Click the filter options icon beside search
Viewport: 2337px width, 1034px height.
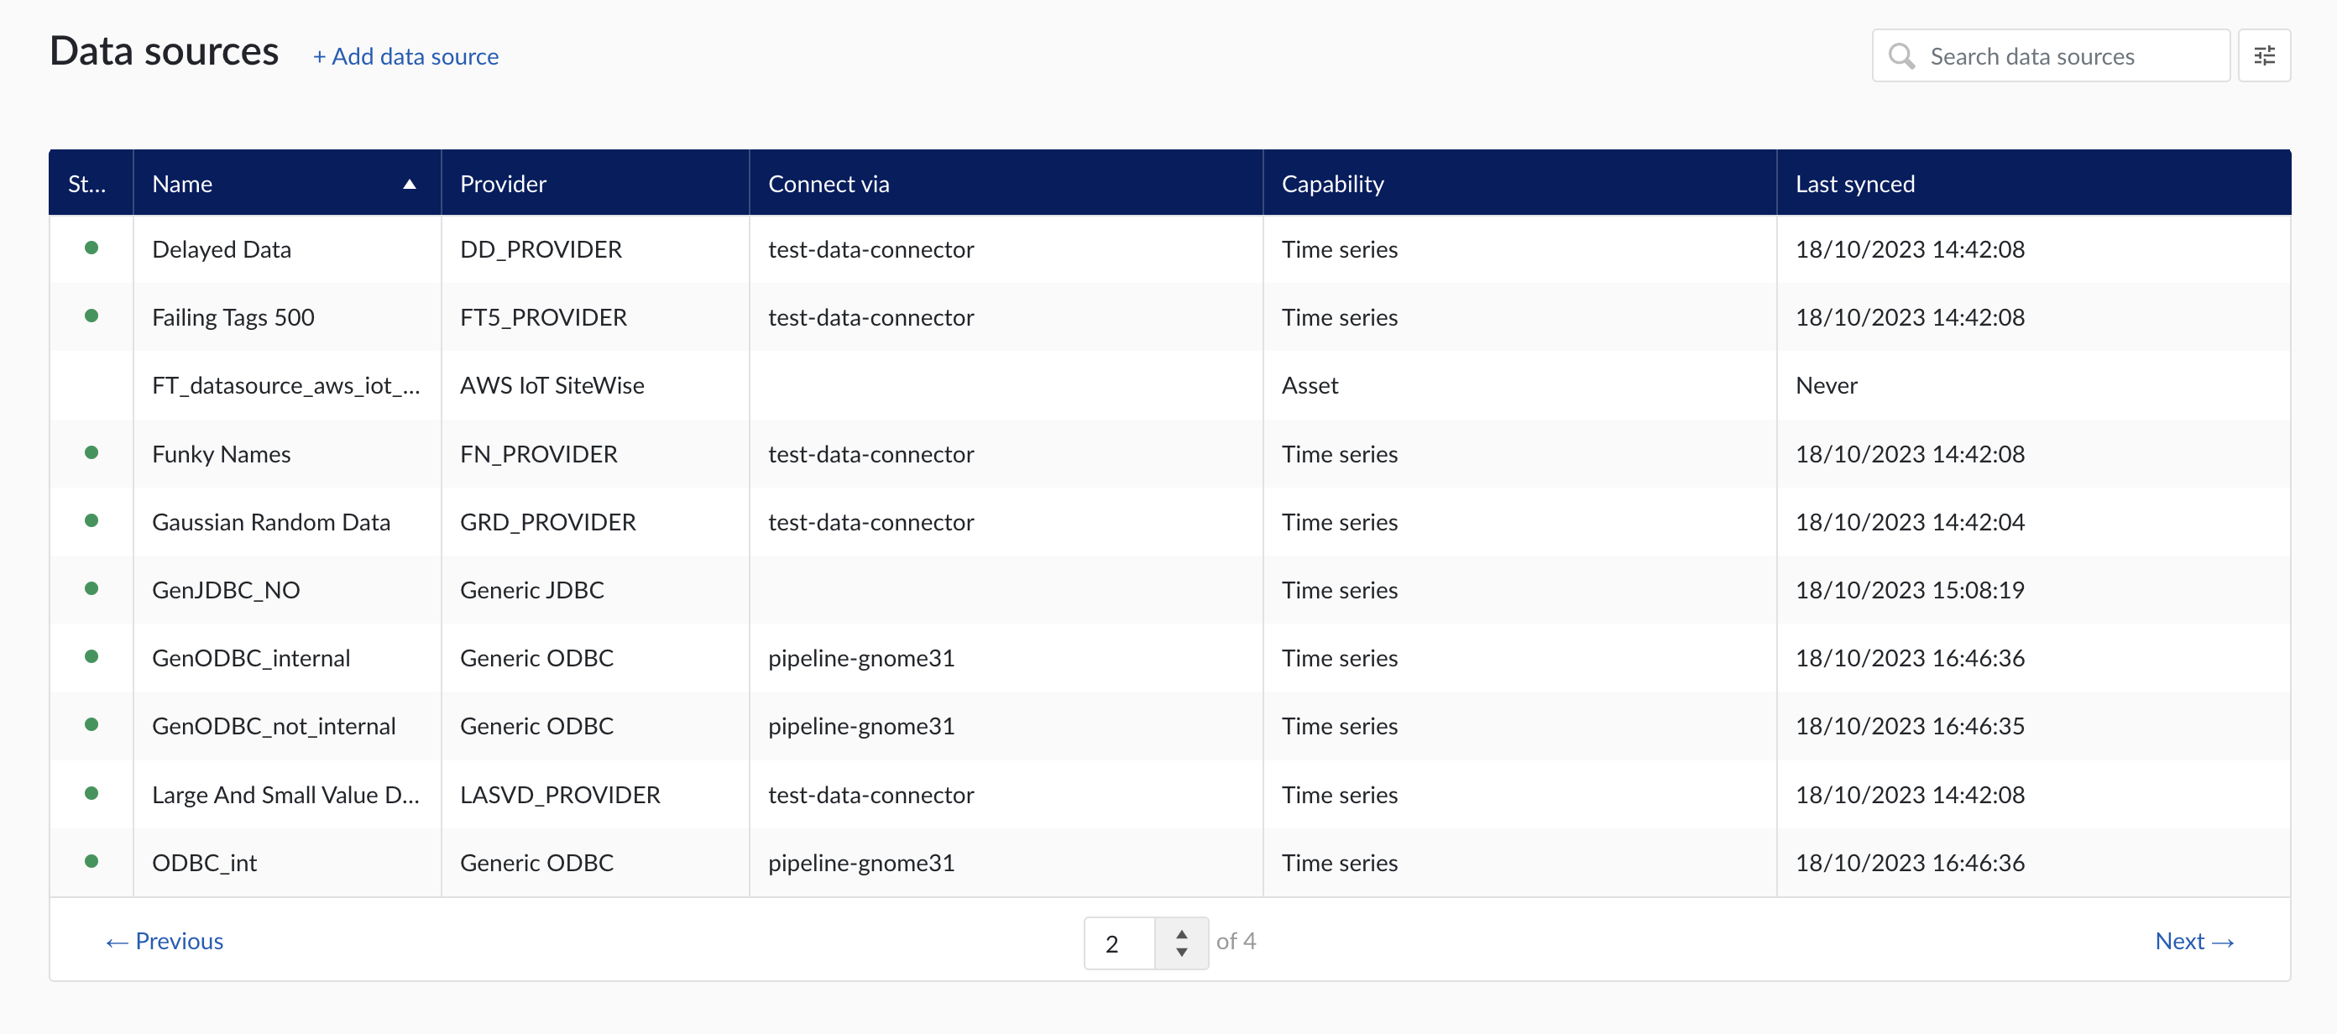coord(2265,55)
